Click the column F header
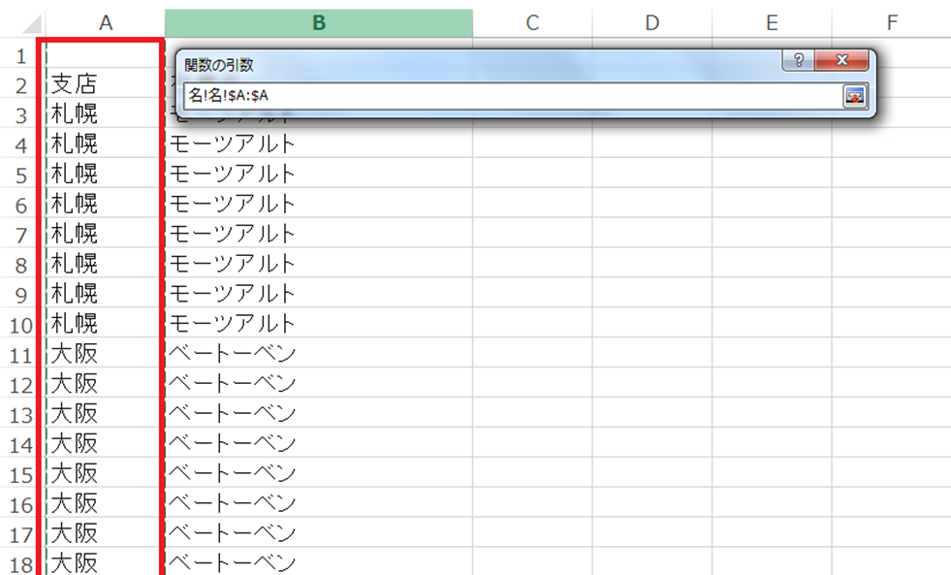This screenshot has width=951, height=575. 891,23
